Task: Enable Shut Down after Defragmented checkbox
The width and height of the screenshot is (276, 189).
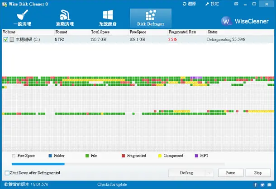Action: [7, 173]
